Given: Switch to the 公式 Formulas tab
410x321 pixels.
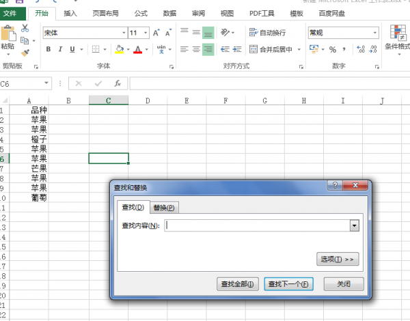Looking at the screenshot, I should [141, 14].
